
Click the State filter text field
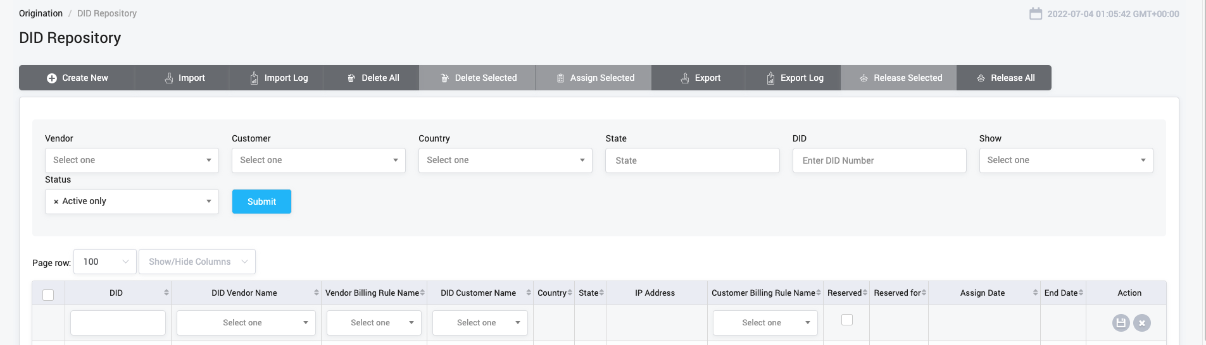(693, 160)
